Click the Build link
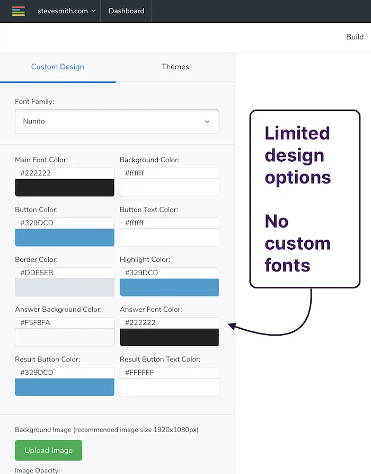Image resolution: width=371 pixels, height=474 pixels. click(354, 37)
